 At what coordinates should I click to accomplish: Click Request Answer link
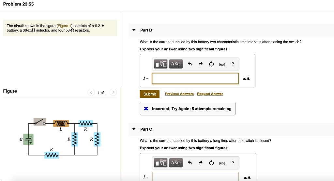210,94
